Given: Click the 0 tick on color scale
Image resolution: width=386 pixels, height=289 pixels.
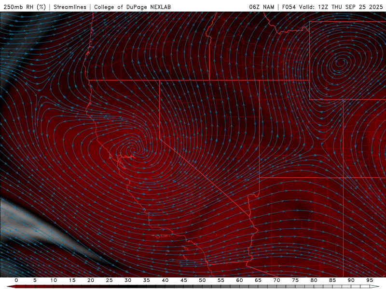Looking at the screenshot, I should tap(16, 280).
